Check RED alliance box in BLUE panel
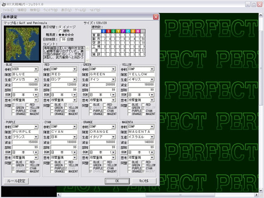The height and width of the screenshot is (198, 264). [28, 105]
